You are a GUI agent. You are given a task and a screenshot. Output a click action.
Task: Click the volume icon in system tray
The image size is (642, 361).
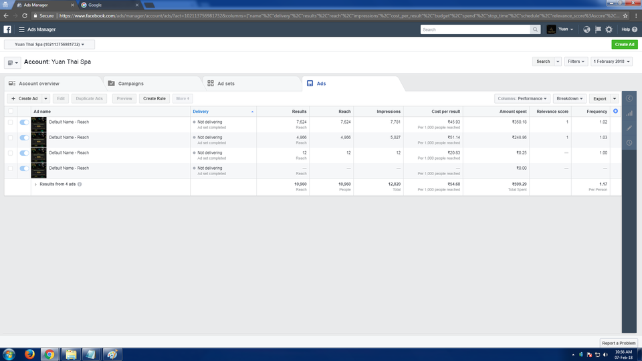coord(605,354)
